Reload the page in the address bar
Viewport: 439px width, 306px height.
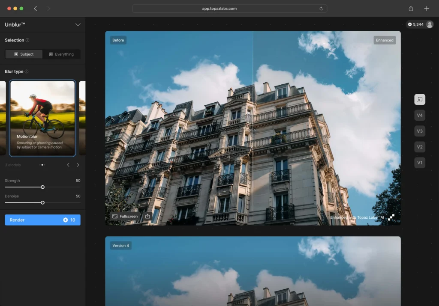point(321,9)
